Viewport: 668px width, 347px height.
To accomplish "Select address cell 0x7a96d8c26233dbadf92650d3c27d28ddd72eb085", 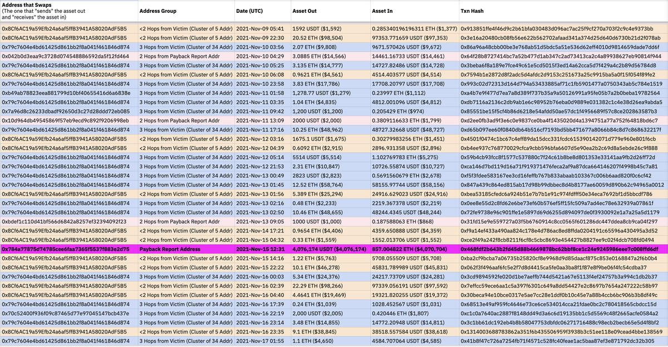I will point(68,111).
